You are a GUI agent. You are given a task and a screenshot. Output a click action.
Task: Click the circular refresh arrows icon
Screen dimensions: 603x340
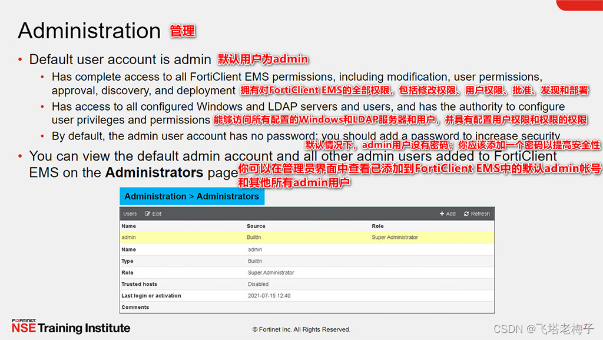466,214
